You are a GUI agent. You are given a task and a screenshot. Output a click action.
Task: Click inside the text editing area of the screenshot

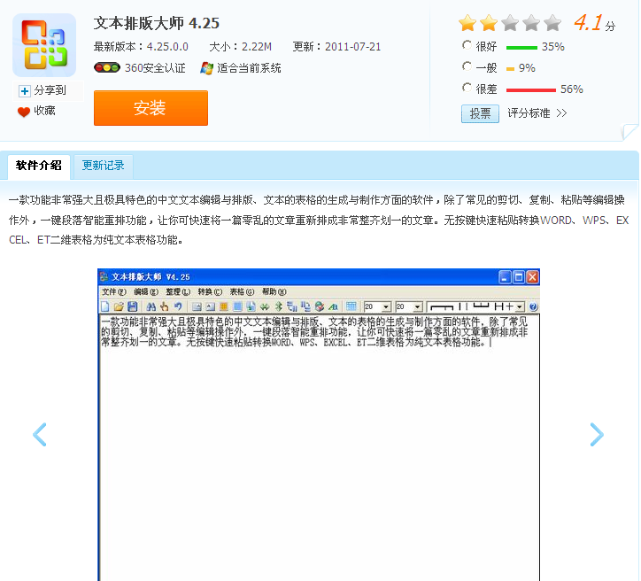point(319,443)
